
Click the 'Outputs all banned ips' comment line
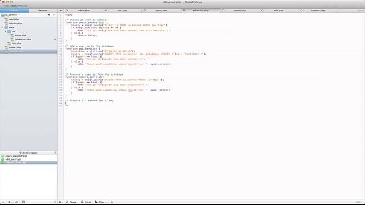click(x=90, y=100)
